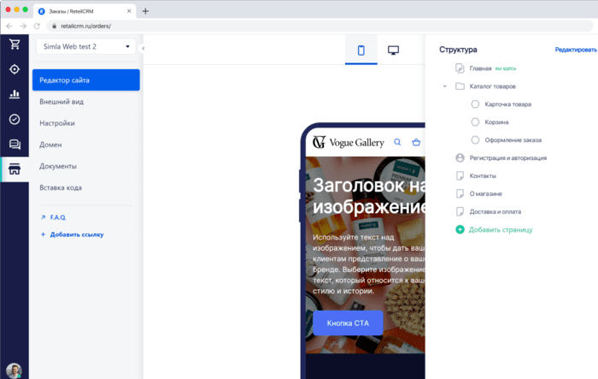Viewport: 598px width, 379px height.
Task: Select Редактор сайта menu item
Action: [x=86, y=80]
